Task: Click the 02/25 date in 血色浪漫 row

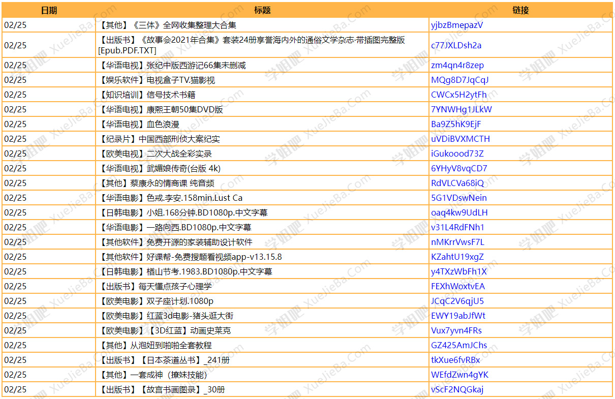Action: point(15,124)
